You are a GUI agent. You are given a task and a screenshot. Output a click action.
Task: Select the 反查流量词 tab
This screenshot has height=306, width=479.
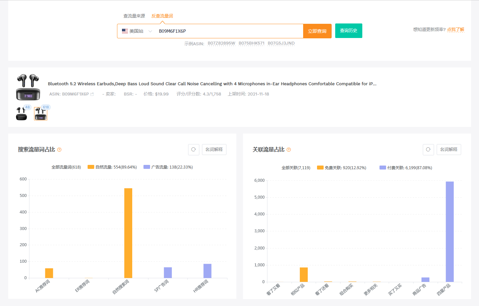tap(162, 16)
